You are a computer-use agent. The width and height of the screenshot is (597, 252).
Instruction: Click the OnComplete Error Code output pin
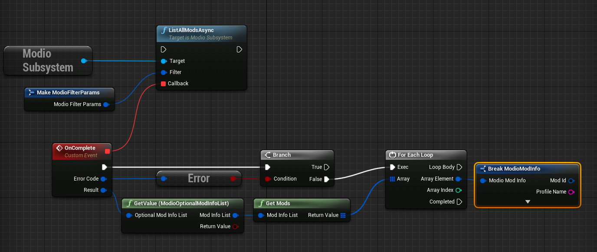103,179
